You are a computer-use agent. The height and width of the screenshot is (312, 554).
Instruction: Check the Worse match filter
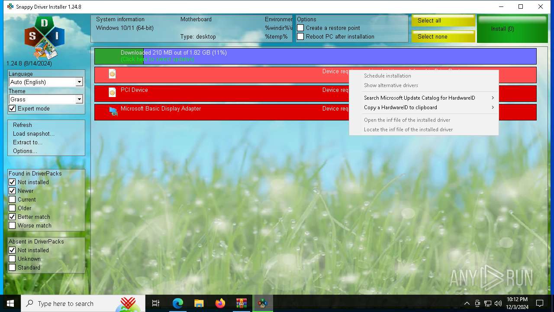12,225
